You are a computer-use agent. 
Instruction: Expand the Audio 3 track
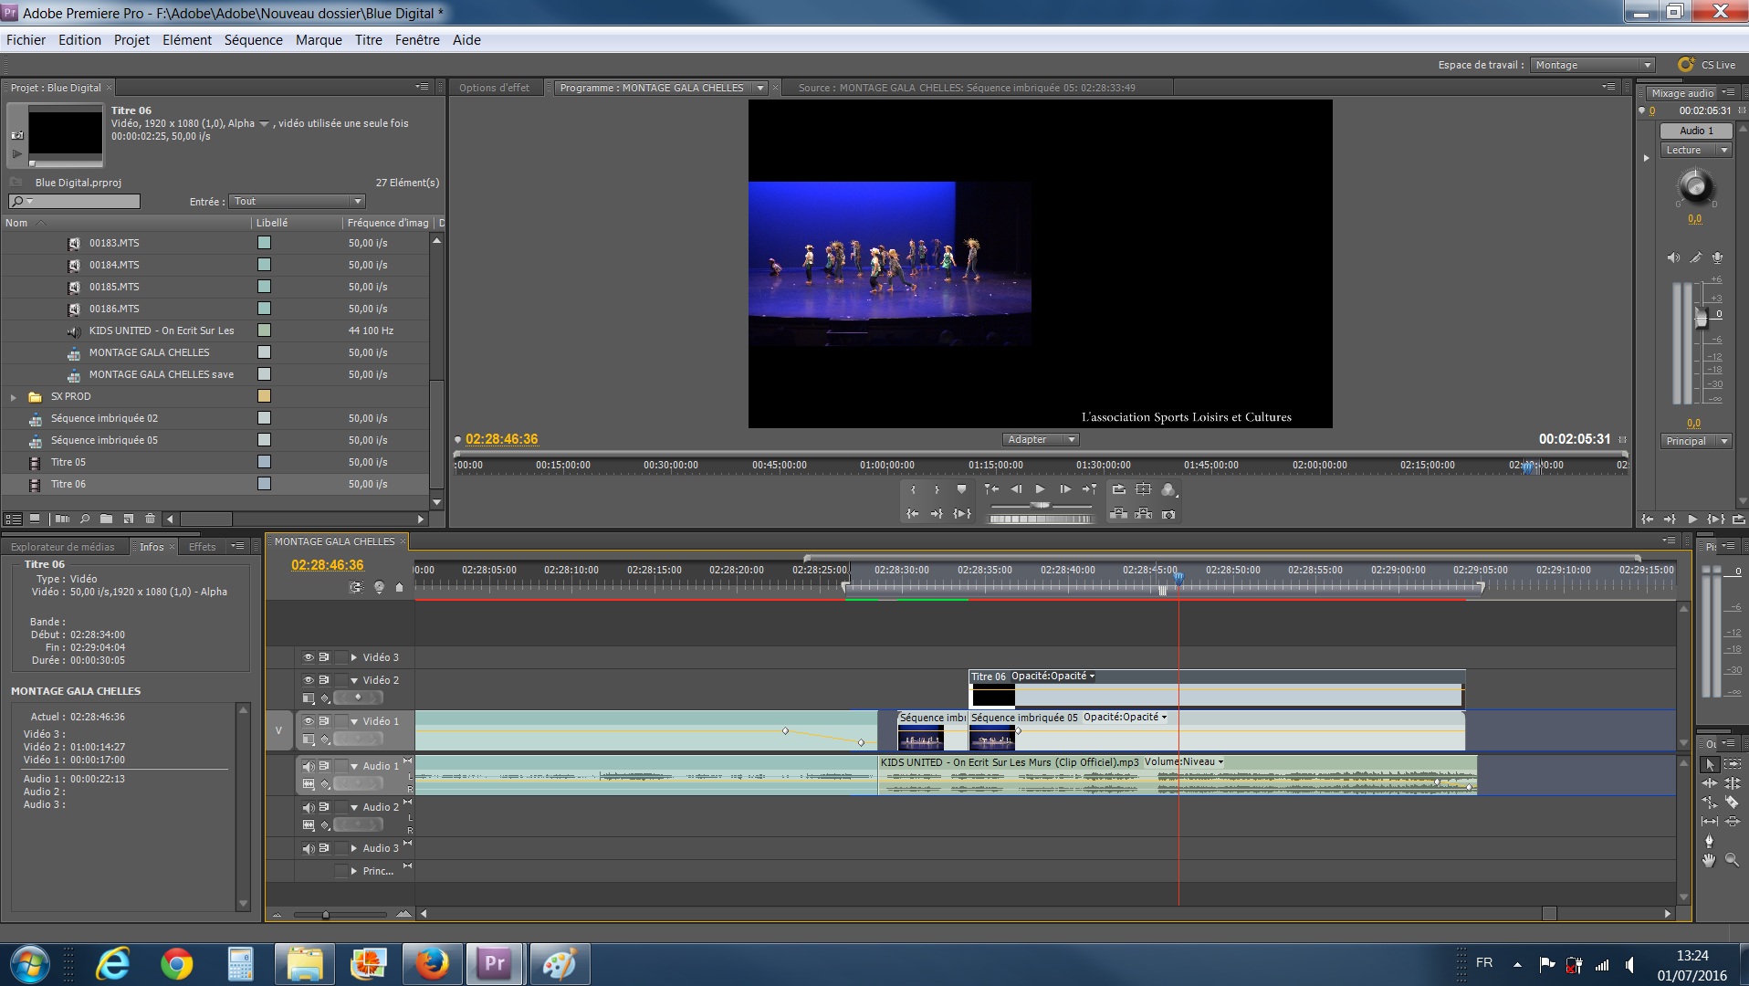point(354,848)
